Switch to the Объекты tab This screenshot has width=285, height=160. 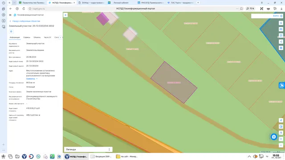point(37,37)
